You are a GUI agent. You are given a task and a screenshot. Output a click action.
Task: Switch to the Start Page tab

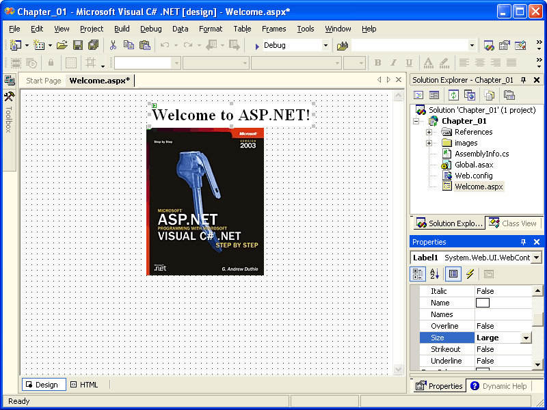43,81
